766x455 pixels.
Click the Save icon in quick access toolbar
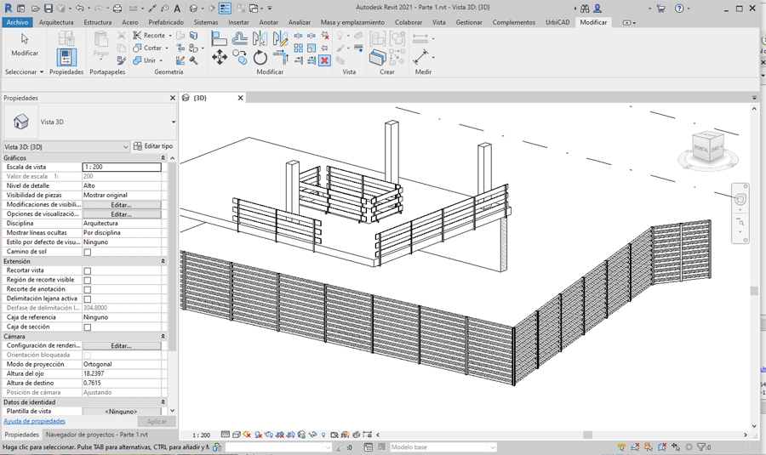pos(49,9)
